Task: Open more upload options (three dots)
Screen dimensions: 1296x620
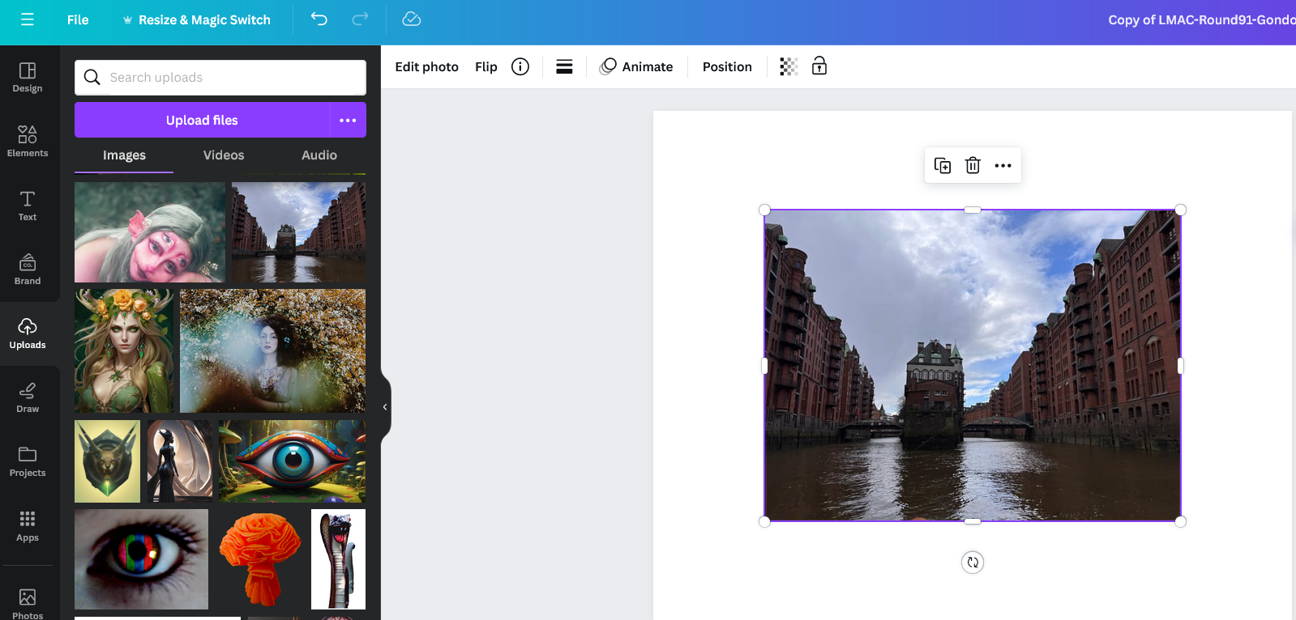Action: (349, 120)
